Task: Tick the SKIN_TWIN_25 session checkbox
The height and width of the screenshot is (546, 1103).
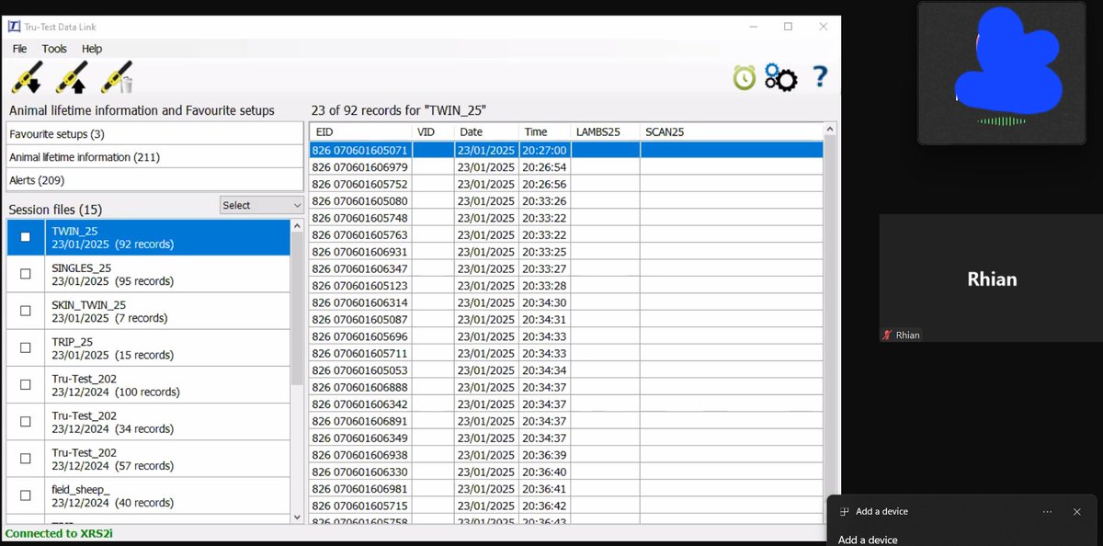Action: pyautogui.click(x=26, y=311)
